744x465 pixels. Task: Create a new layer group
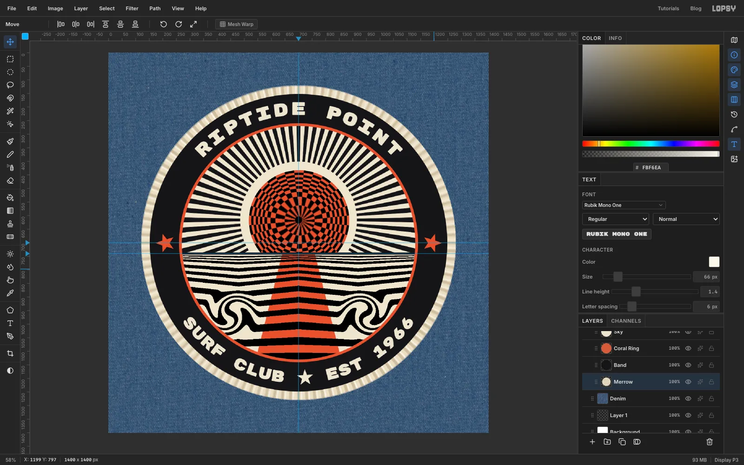[607, 442]
